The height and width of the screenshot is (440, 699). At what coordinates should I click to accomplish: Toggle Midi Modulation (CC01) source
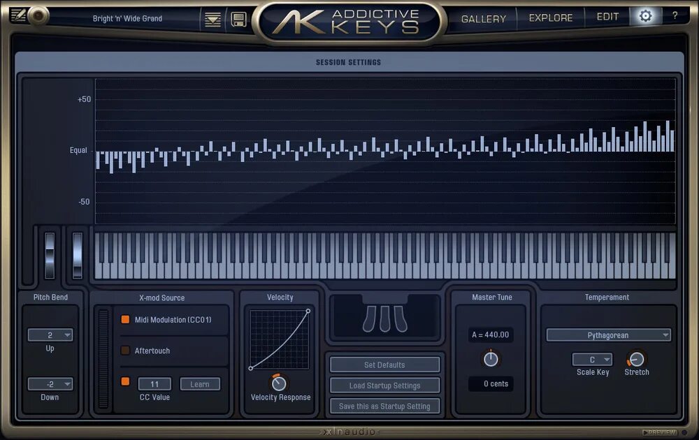[x=125, y=319]
